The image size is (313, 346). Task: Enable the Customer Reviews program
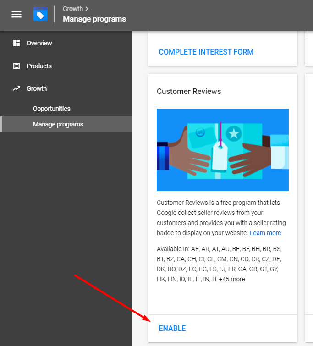(x=172, y=328)
